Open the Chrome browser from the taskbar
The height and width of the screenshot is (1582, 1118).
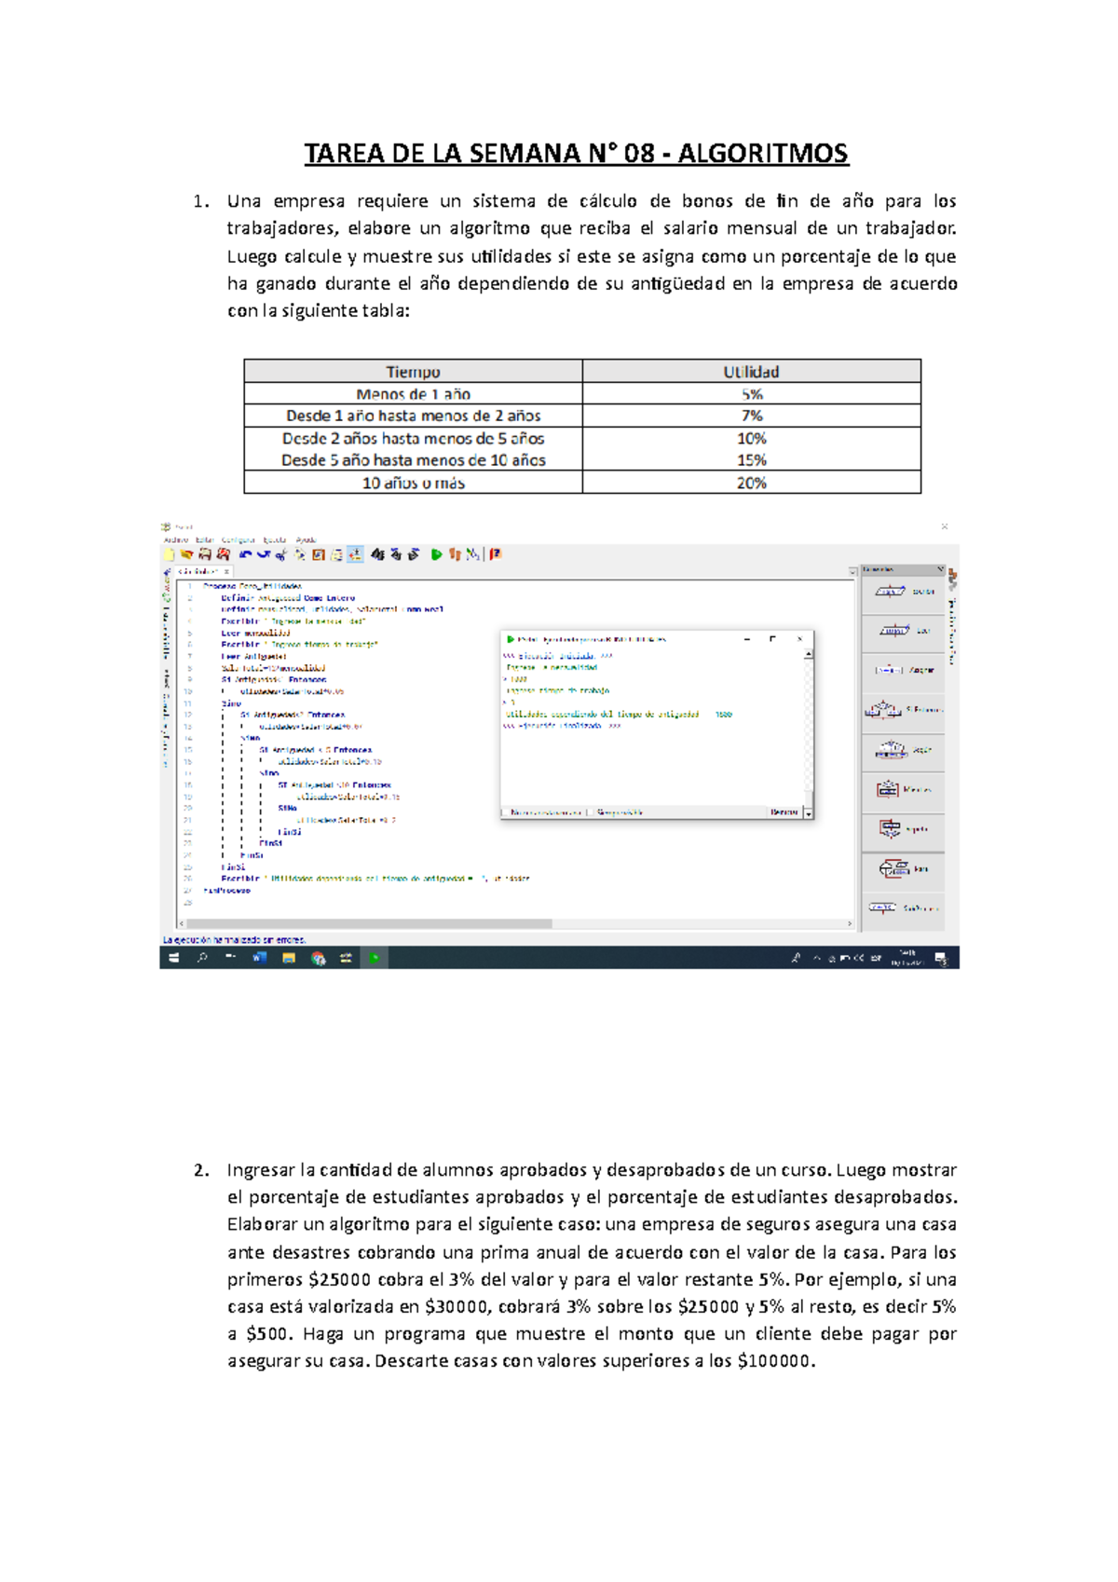(x=318, y=958)
